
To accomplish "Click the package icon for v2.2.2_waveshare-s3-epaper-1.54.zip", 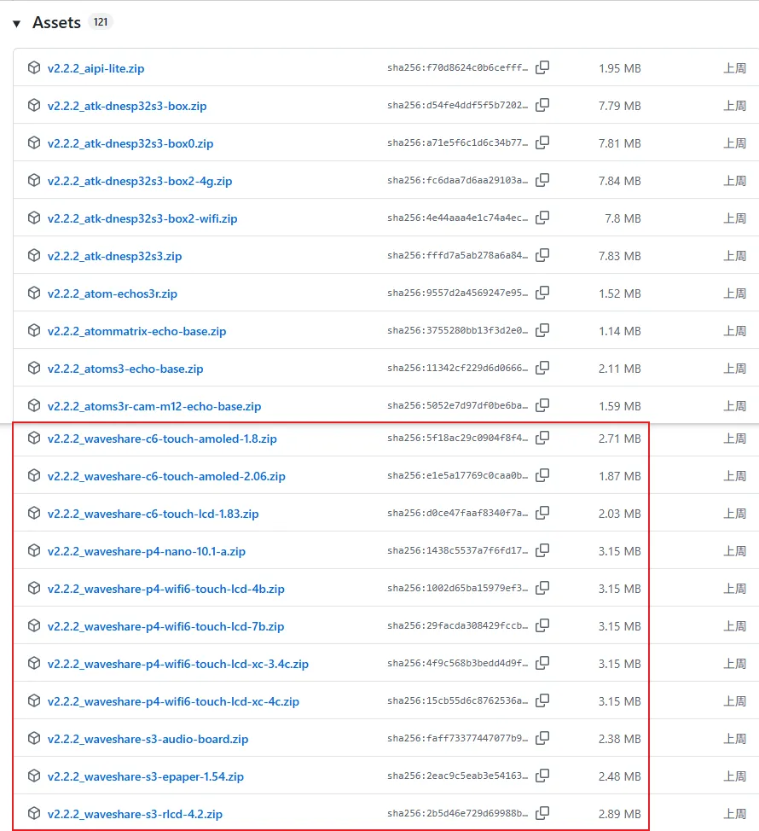I will click(33, 776).
